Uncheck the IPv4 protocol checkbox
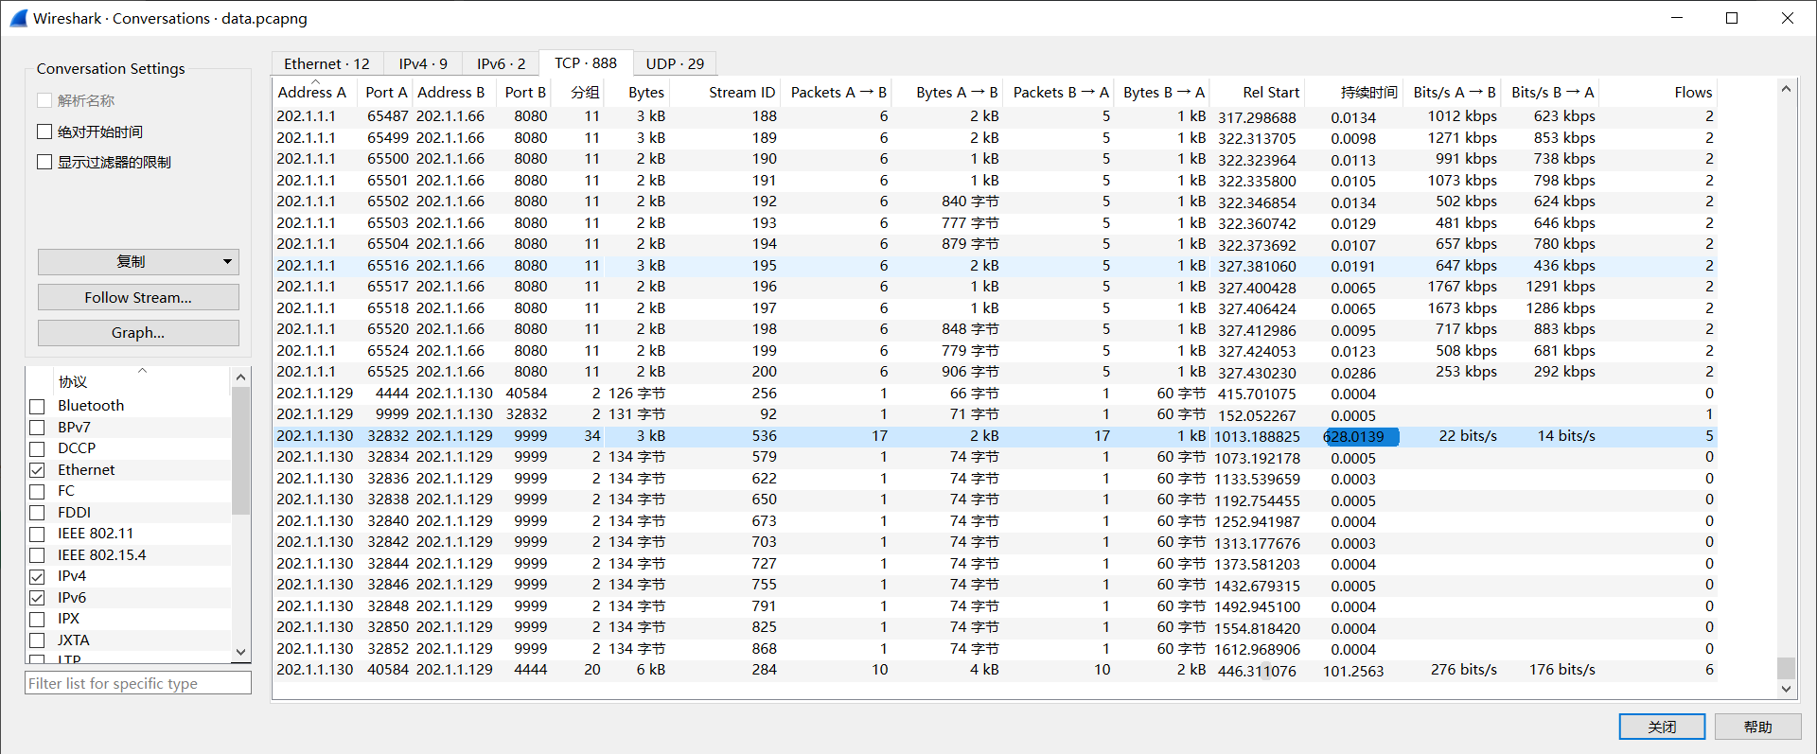 pos(38,576)
